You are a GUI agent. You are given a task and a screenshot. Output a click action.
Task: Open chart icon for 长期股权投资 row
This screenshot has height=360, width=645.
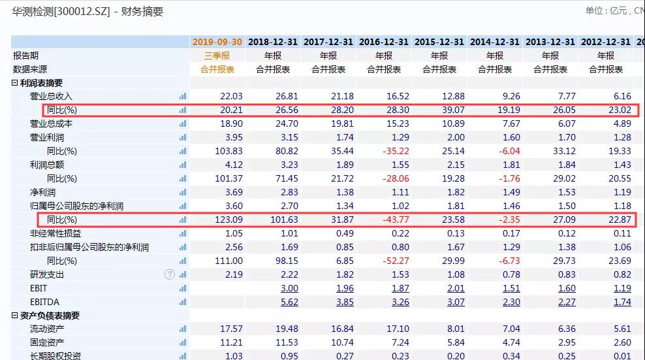point(183,356)
